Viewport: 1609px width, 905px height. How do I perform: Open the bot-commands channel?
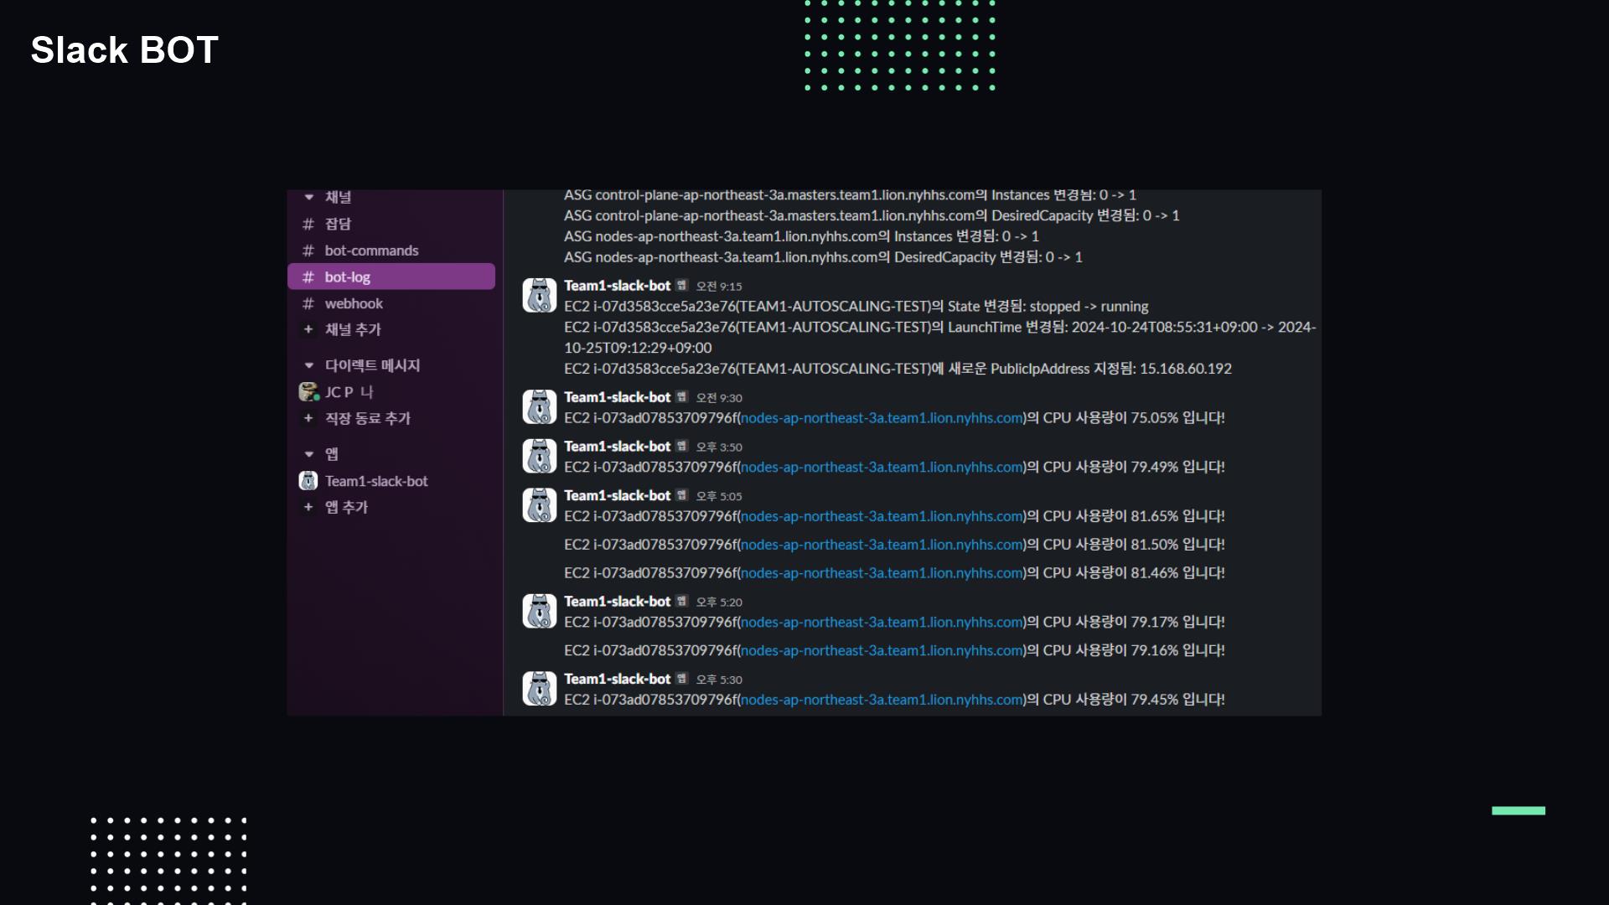[x=371, y=251]
